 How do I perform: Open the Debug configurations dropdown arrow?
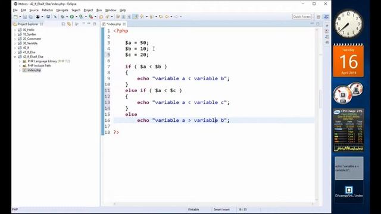point(67,17)
